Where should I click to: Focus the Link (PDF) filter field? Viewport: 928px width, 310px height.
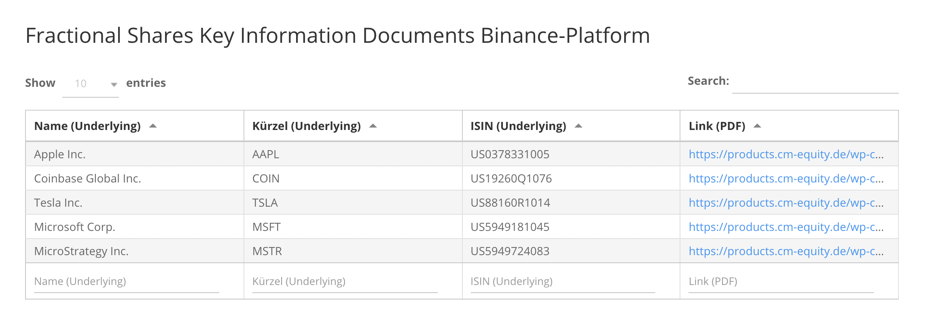781,281
